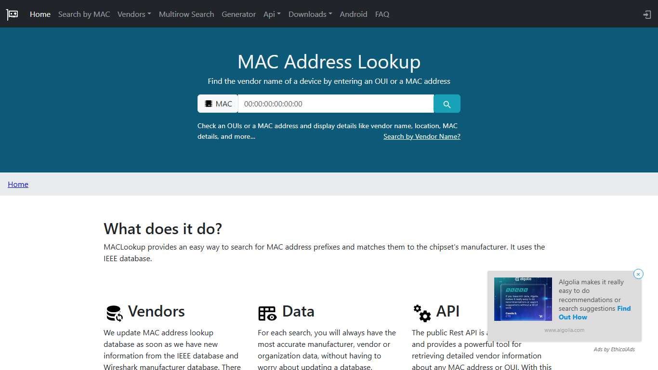Open the Android page
Screen dimensions: 658x370
(354, 14)
